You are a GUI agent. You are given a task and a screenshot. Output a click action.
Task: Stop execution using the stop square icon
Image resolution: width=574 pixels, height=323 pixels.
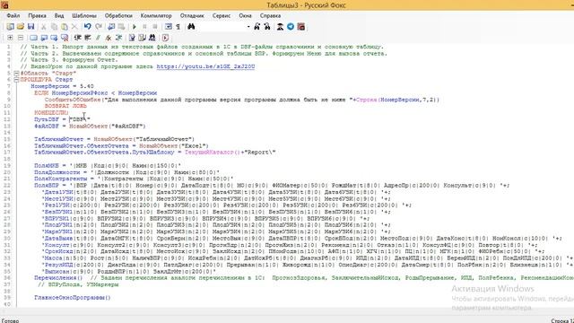click(155, 26)
